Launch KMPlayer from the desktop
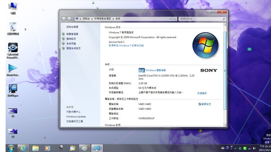This screenshot has height=152, width=271. pyautogui.click(x=13, y=90)
